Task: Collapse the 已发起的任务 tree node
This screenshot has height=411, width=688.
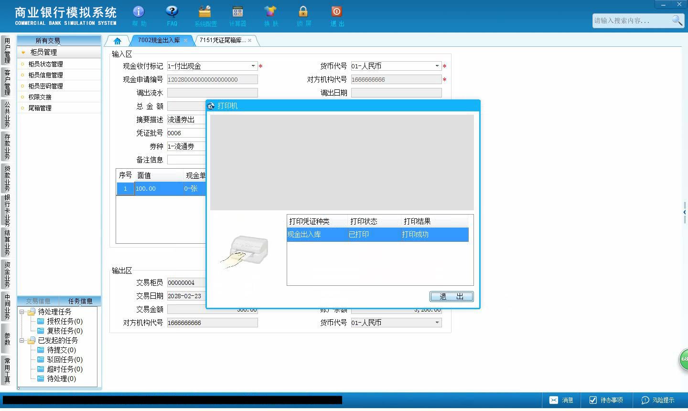Action: coord(22,340)
